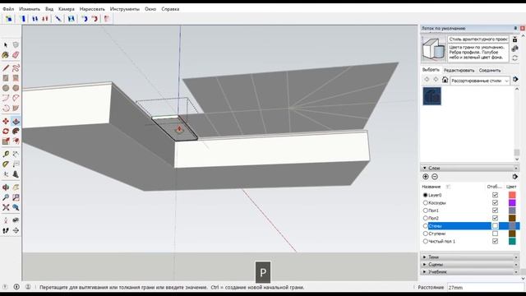This screenshot has width=526, height=296.
Task: Open the Справка menu
Action: point(170,9)
